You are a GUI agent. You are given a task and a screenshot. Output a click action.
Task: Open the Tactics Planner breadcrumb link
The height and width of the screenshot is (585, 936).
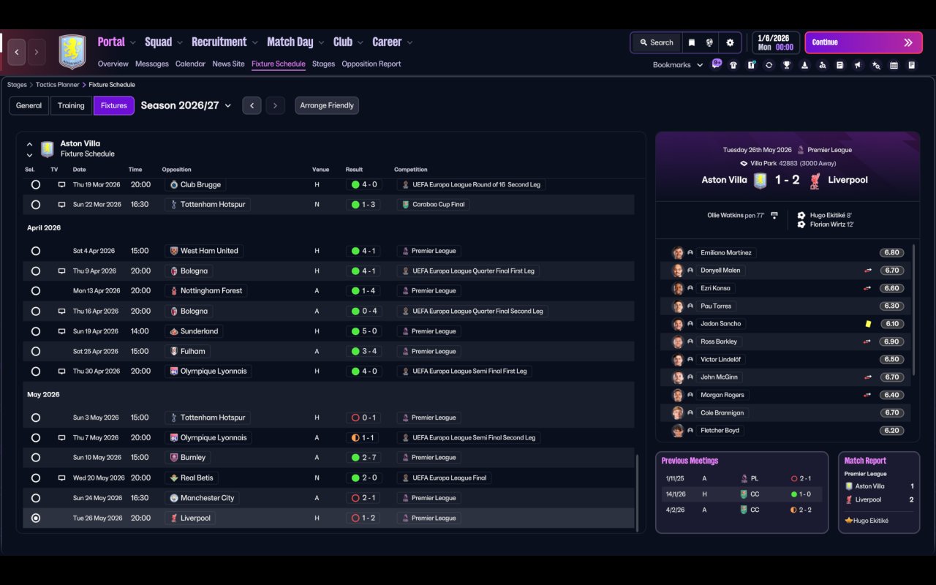tap(58, 85)
